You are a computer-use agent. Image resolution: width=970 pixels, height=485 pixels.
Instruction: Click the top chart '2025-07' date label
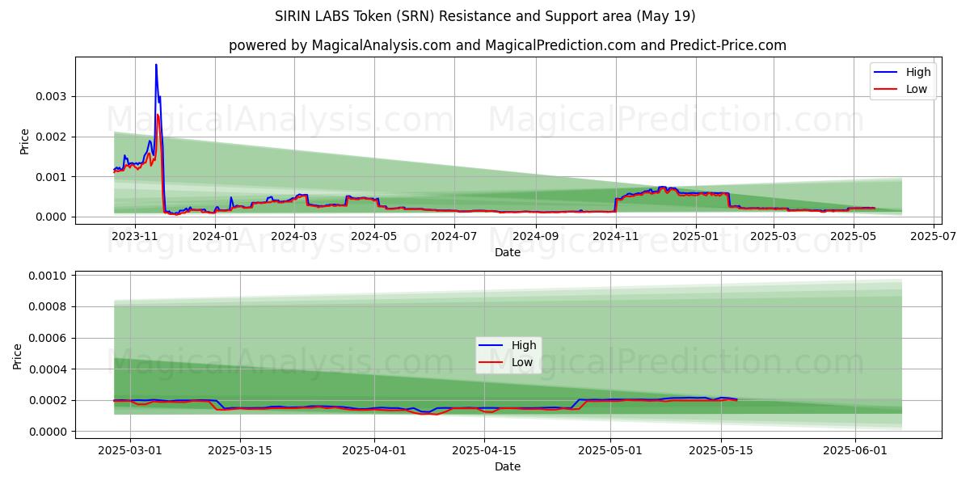tap(934, 237)
